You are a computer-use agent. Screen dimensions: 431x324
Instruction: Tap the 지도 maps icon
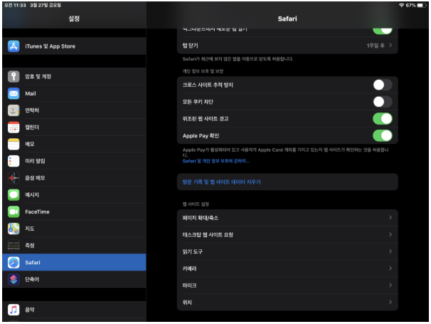click(14, 229)
